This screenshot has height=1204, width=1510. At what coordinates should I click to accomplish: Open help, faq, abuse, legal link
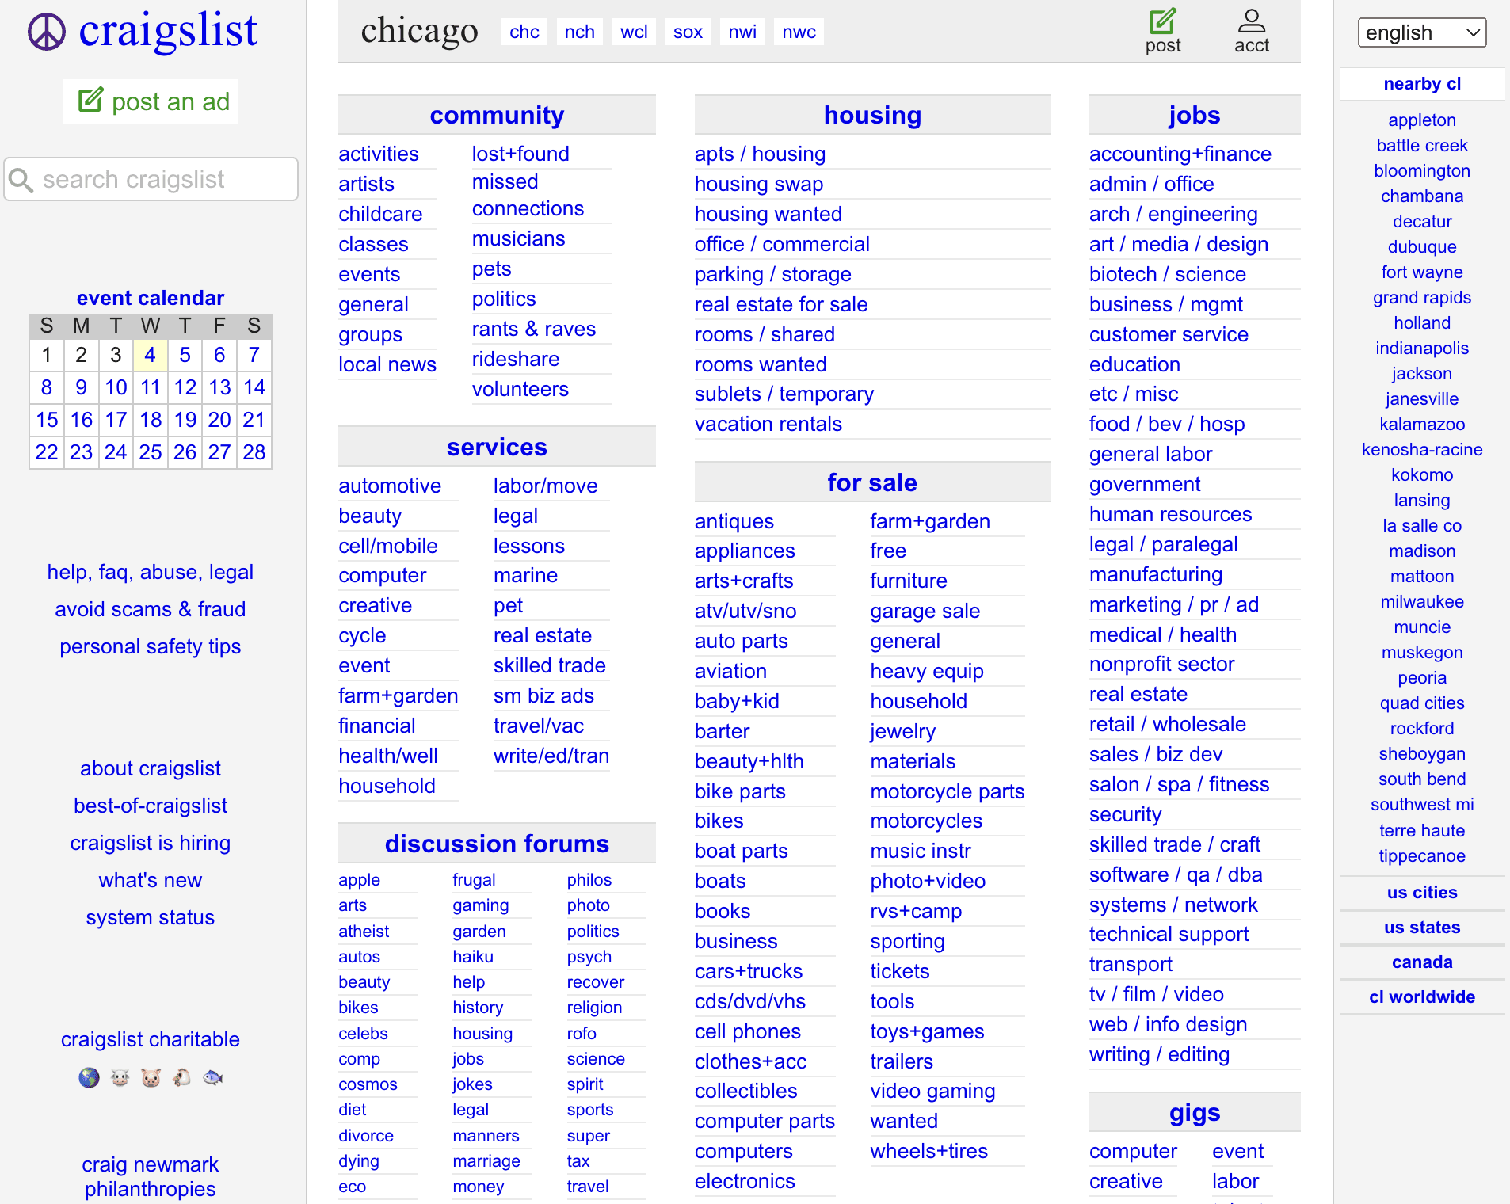[x=151, y=572]
